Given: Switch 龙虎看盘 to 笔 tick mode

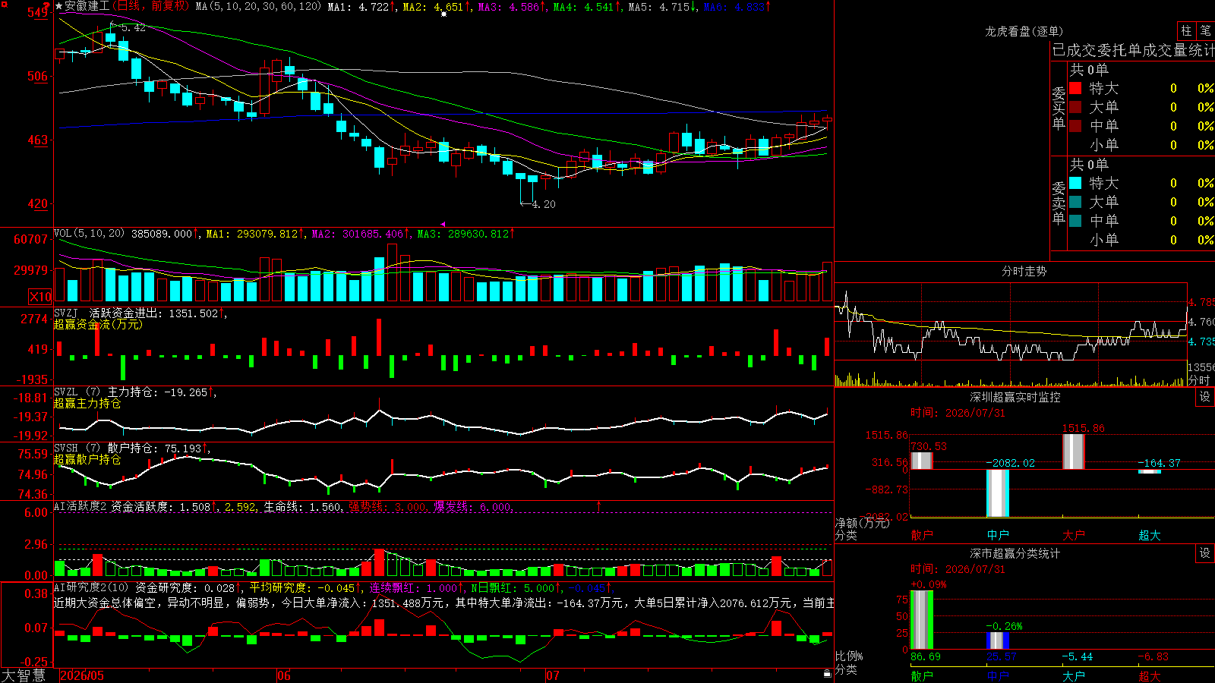Looking at the screenshot, I should point(1205,30).
